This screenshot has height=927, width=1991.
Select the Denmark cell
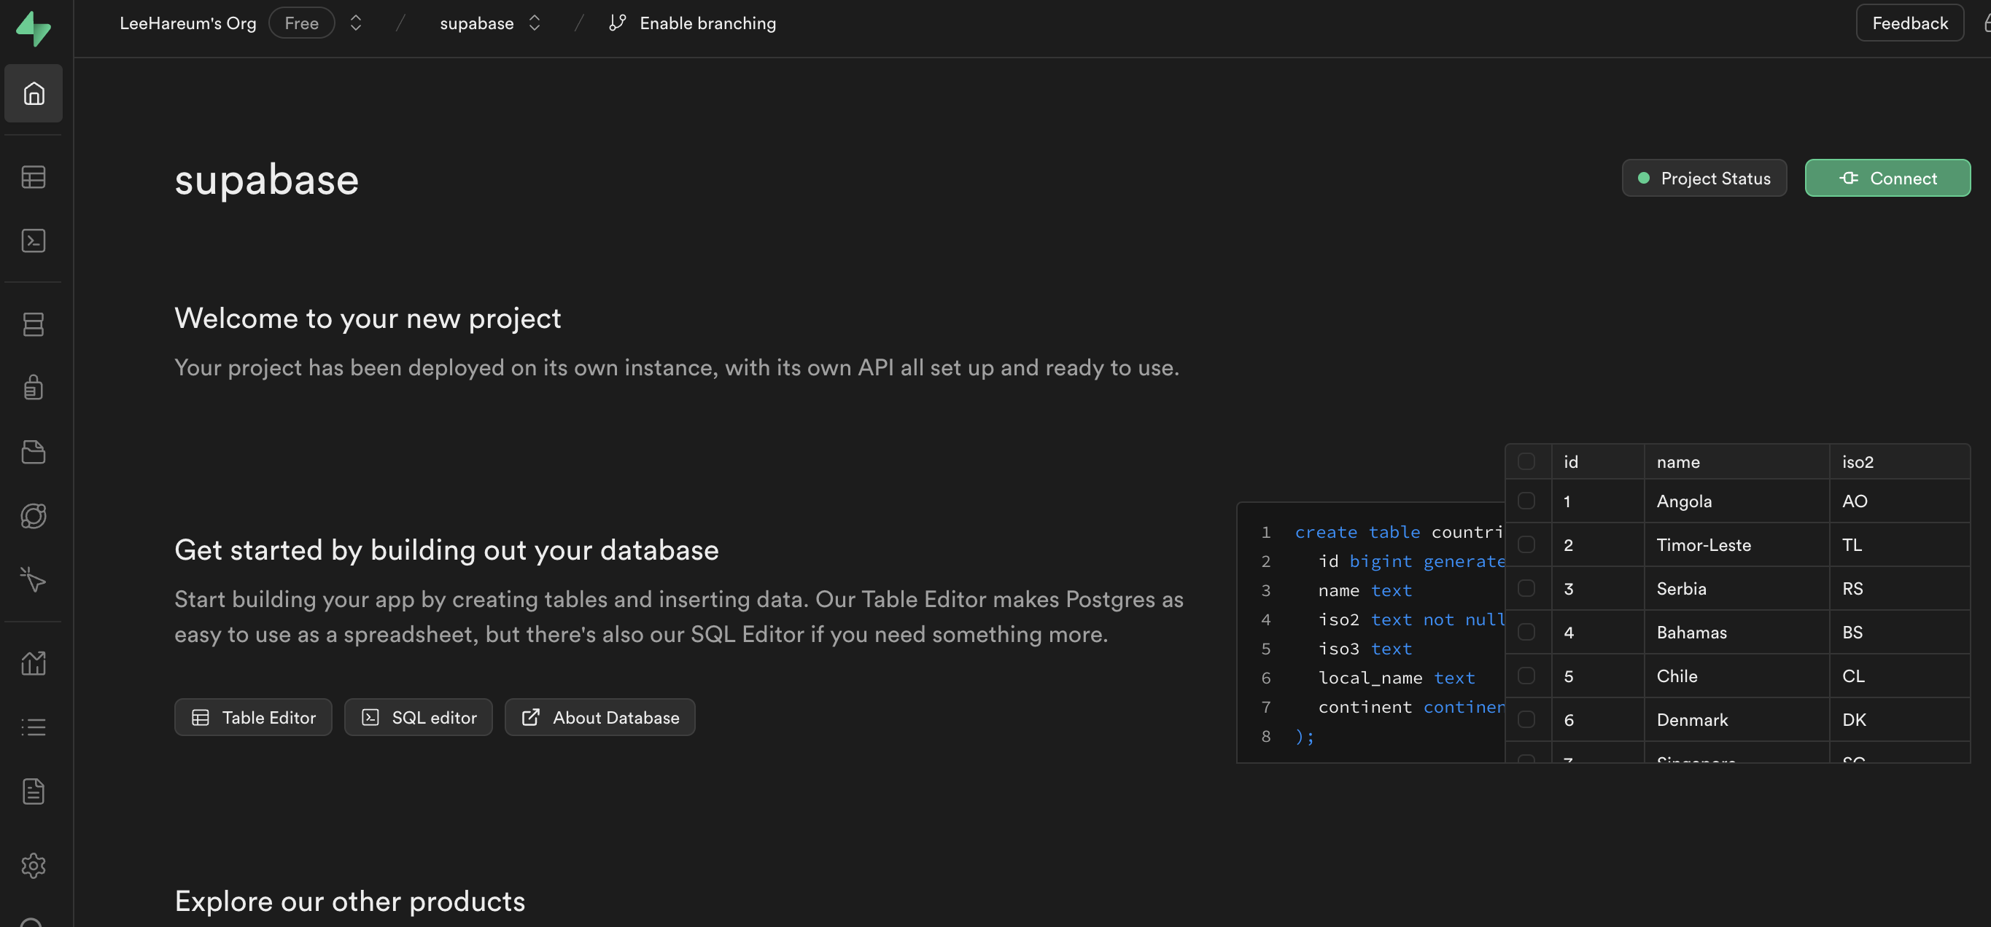(1736, 719)
